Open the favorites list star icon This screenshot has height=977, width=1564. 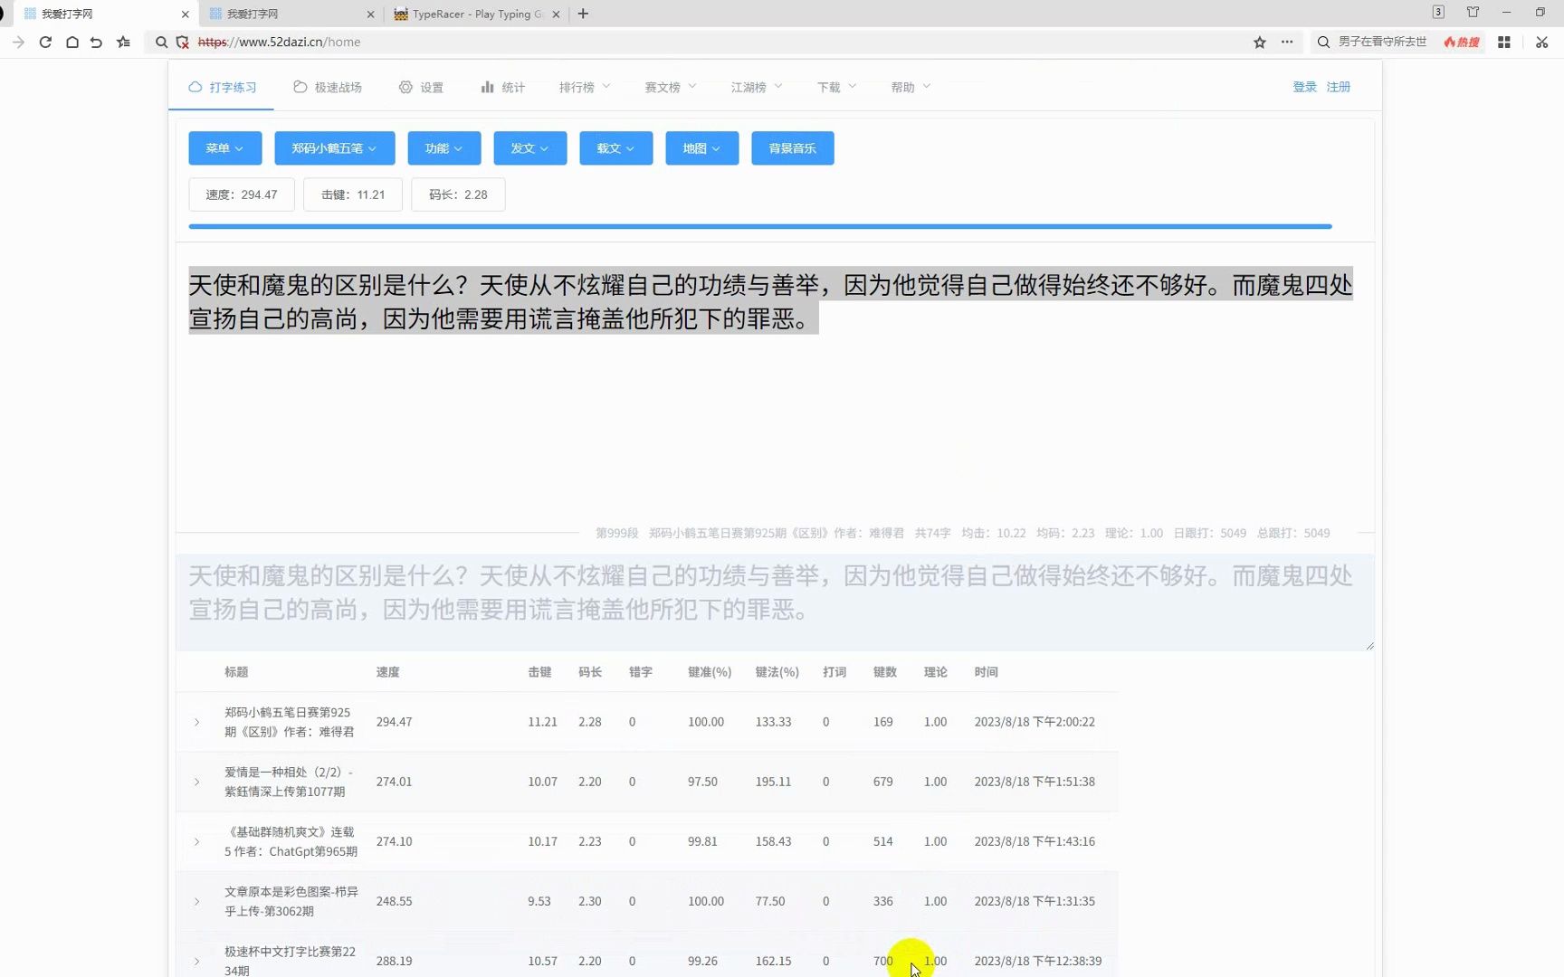[123, 42]
